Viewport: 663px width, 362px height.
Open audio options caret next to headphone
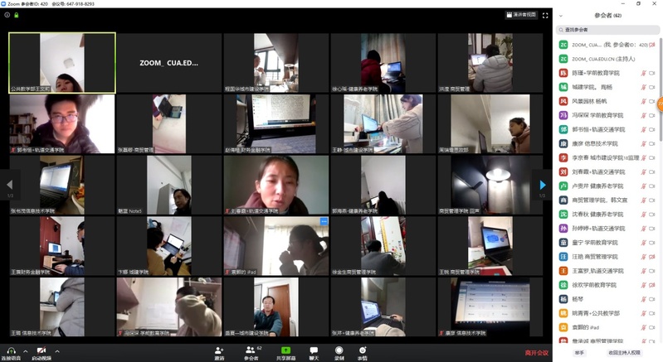[26, 351]
